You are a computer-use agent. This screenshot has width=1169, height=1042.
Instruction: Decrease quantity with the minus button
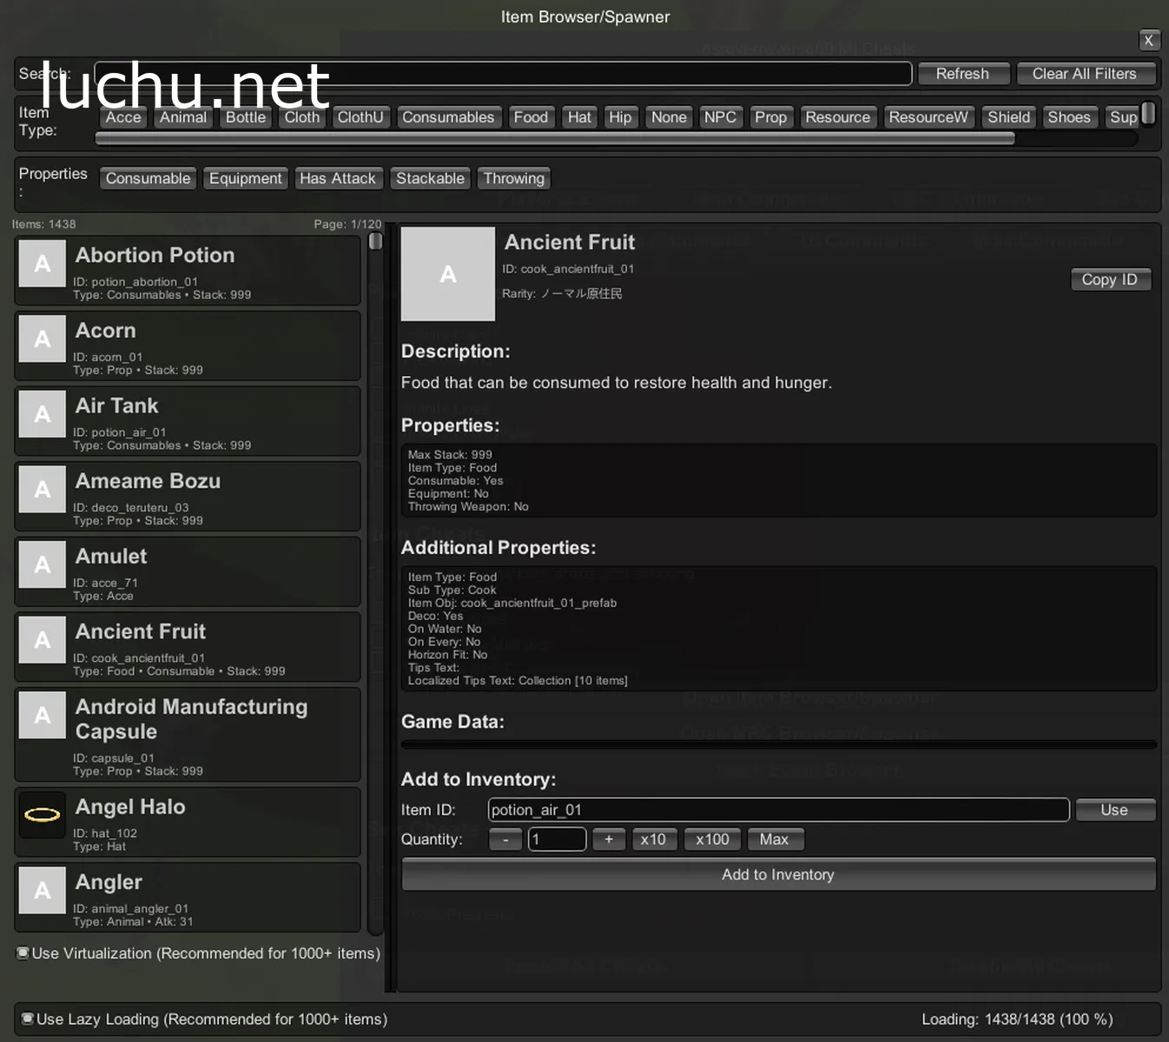pos(505,840)
